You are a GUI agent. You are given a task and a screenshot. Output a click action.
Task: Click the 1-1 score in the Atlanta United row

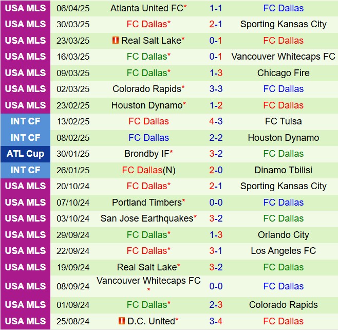216,8
